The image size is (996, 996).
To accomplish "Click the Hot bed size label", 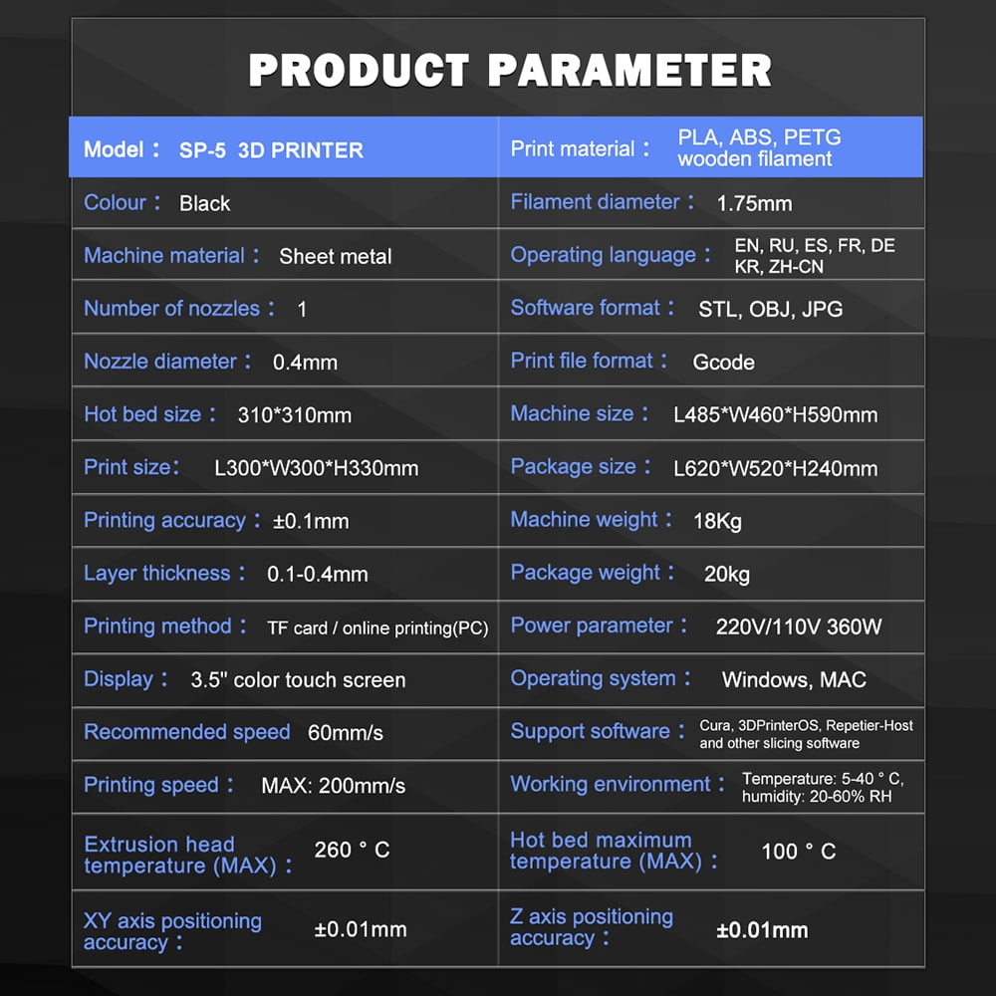I will [x=143, y=414].
